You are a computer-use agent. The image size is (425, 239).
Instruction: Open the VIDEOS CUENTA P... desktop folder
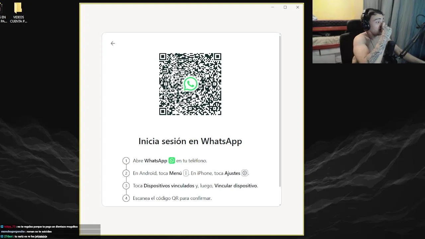(18, 13)
